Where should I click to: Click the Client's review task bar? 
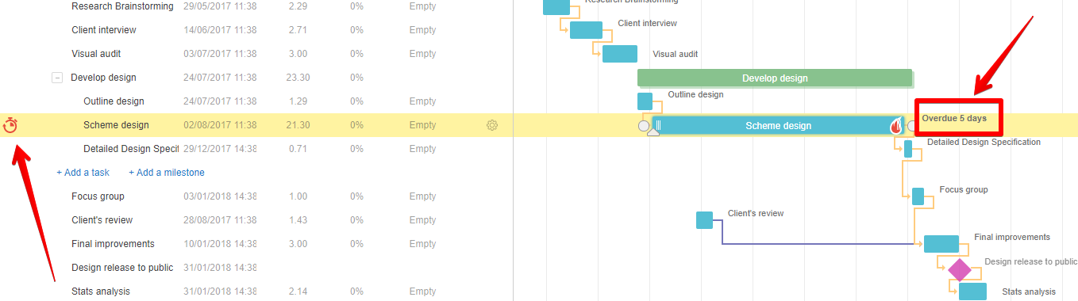[704, 220]
